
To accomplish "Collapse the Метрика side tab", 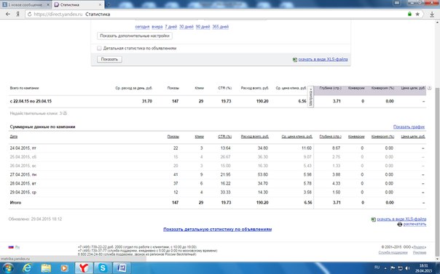I will (x=310, y=97).
